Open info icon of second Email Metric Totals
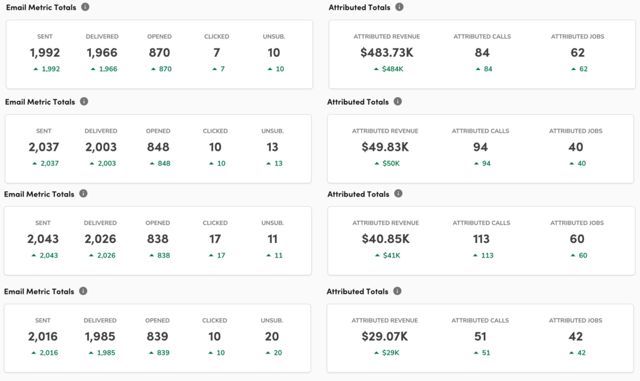The image size is (640, 381). [84, 101]
